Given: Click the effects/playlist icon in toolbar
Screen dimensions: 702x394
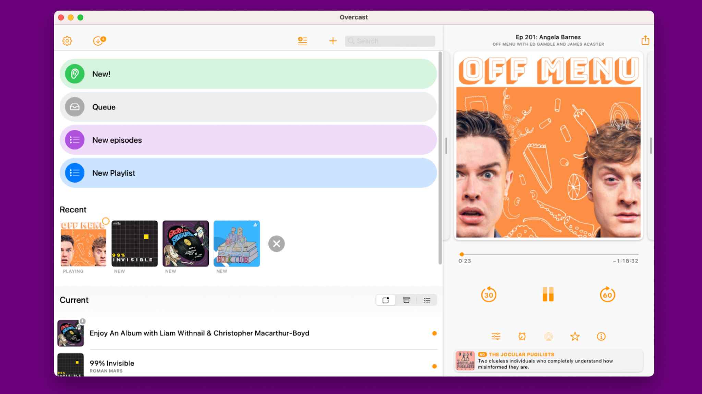Looking at the screenshot, I should tap(302, 40).
